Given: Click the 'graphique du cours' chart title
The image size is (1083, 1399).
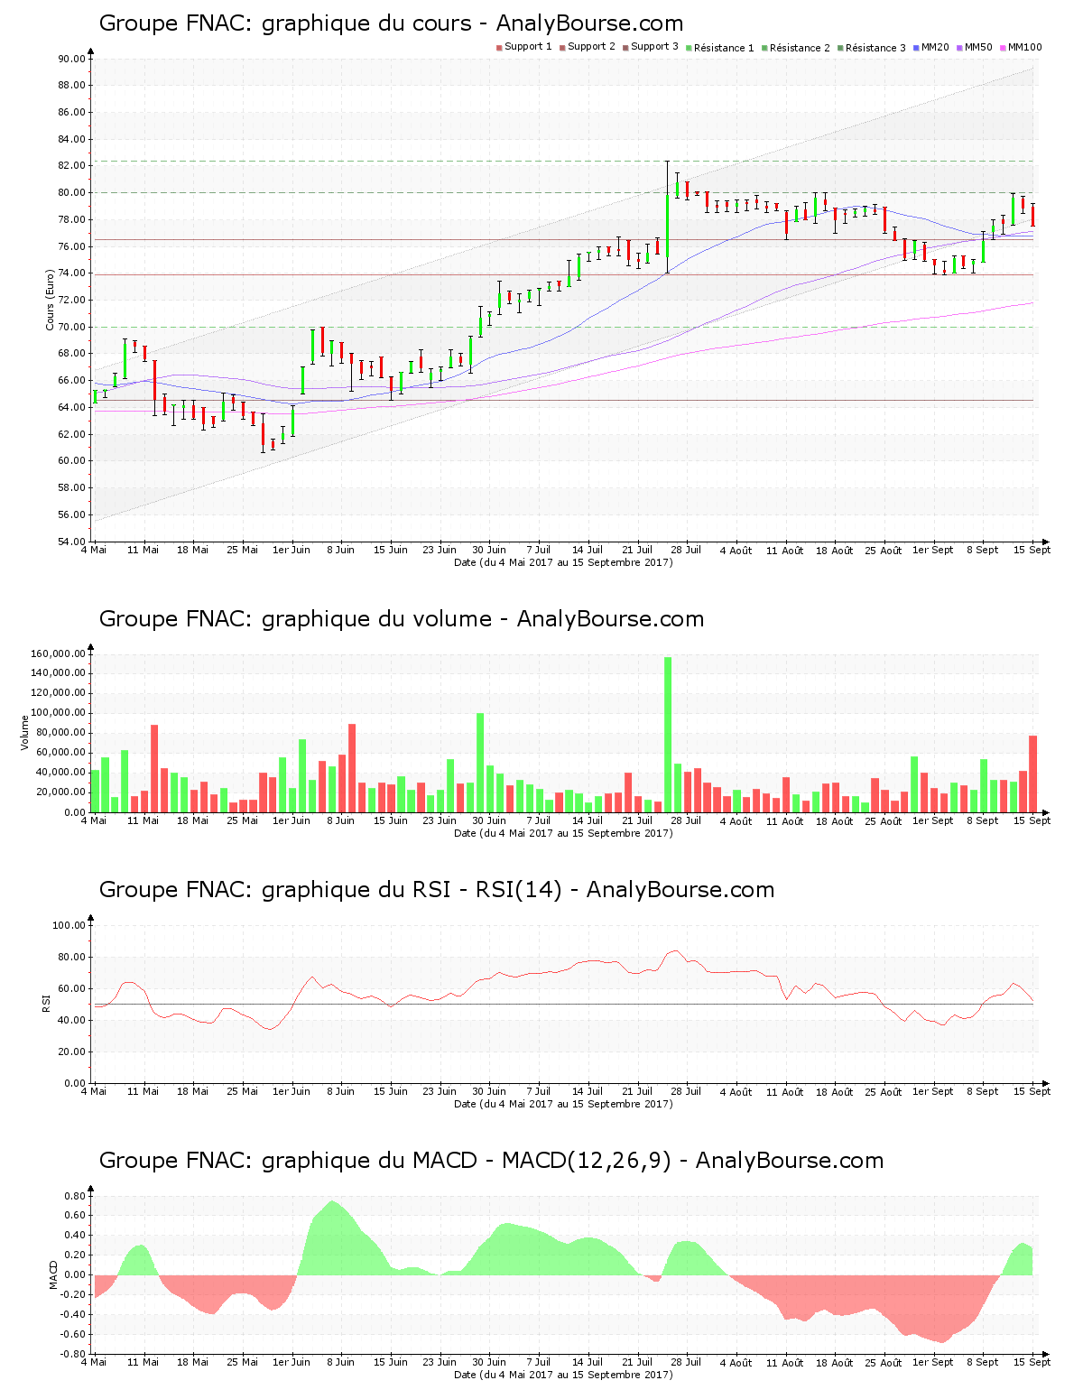Looking at the screenshot, I should pos(391,23).
